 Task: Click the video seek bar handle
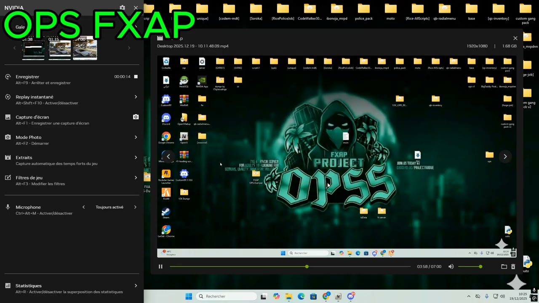pyautogui.click(x=307, y=266)
